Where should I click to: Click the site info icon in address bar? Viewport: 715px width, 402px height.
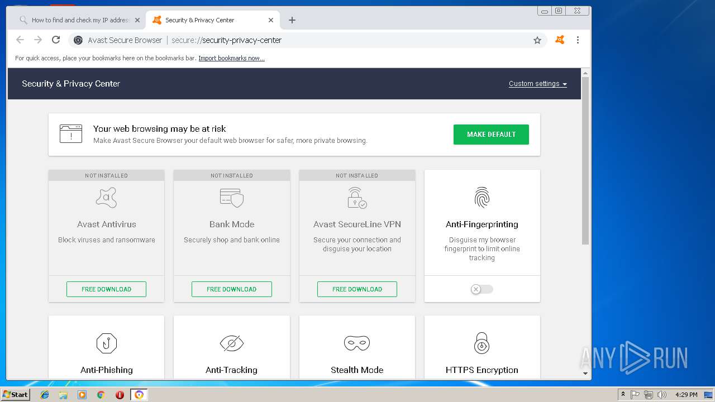coord(78,40)
